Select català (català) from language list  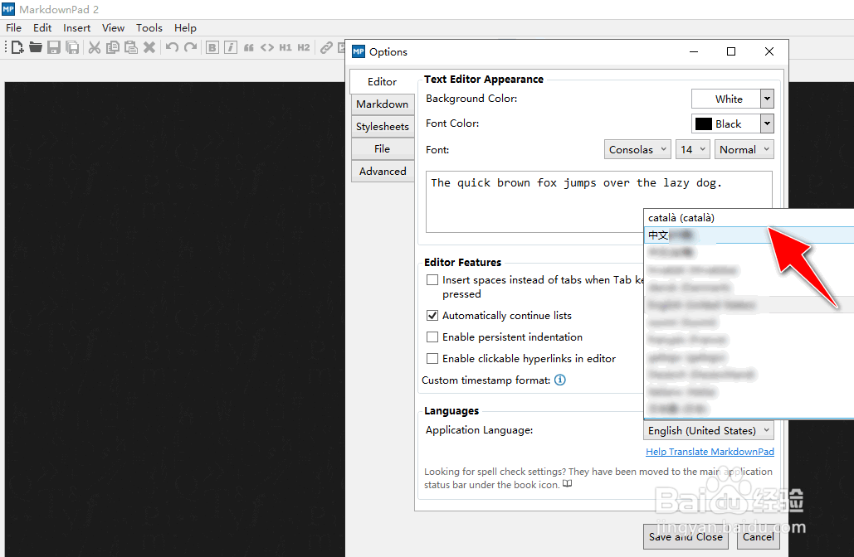(x=749, y=217)
